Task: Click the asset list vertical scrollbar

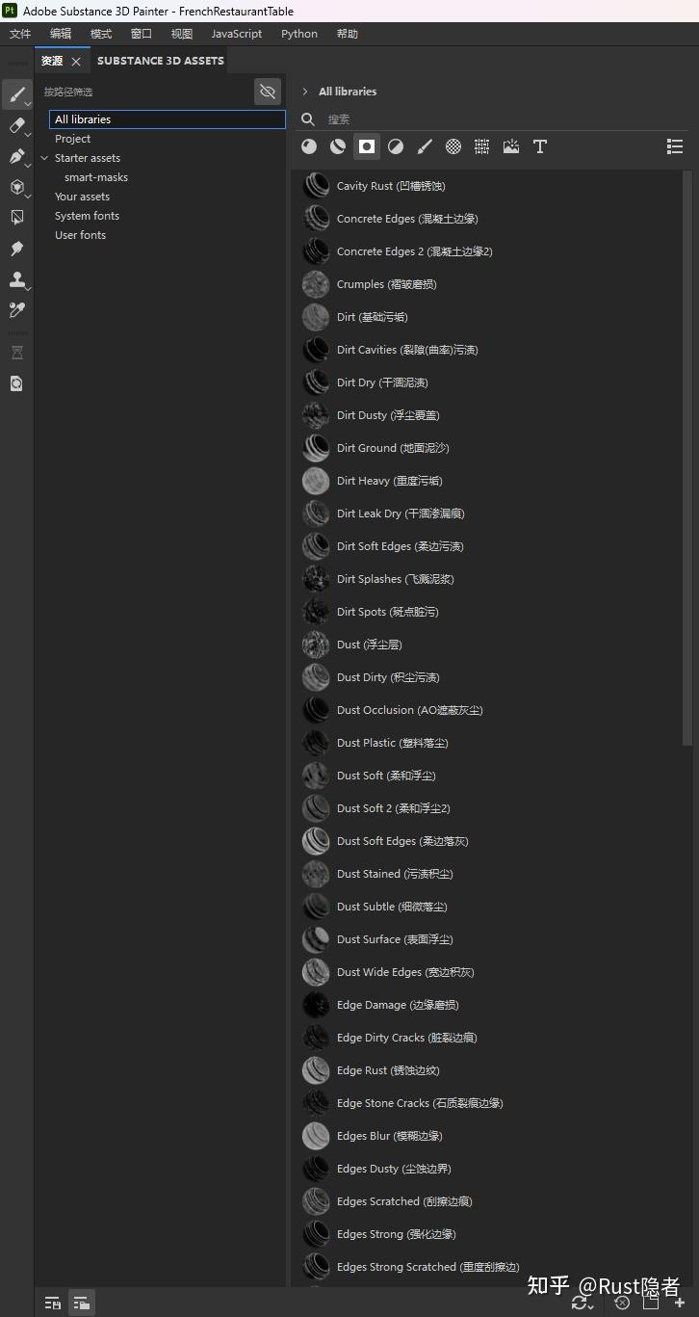Action: click(687, 459)
